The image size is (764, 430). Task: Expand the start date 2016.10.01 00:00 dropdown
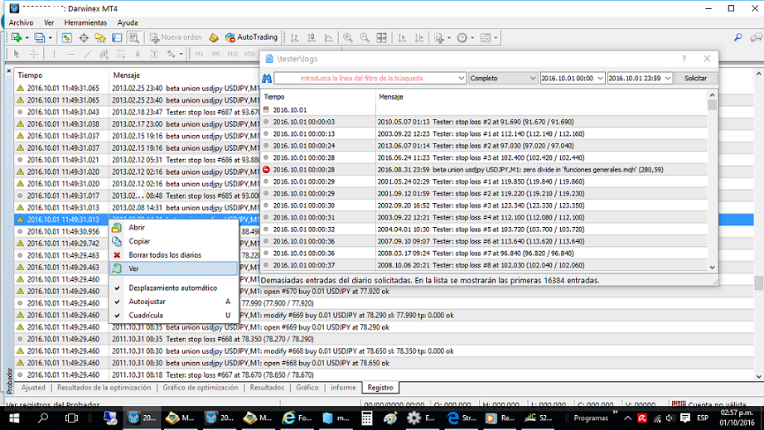click(600, 78)
